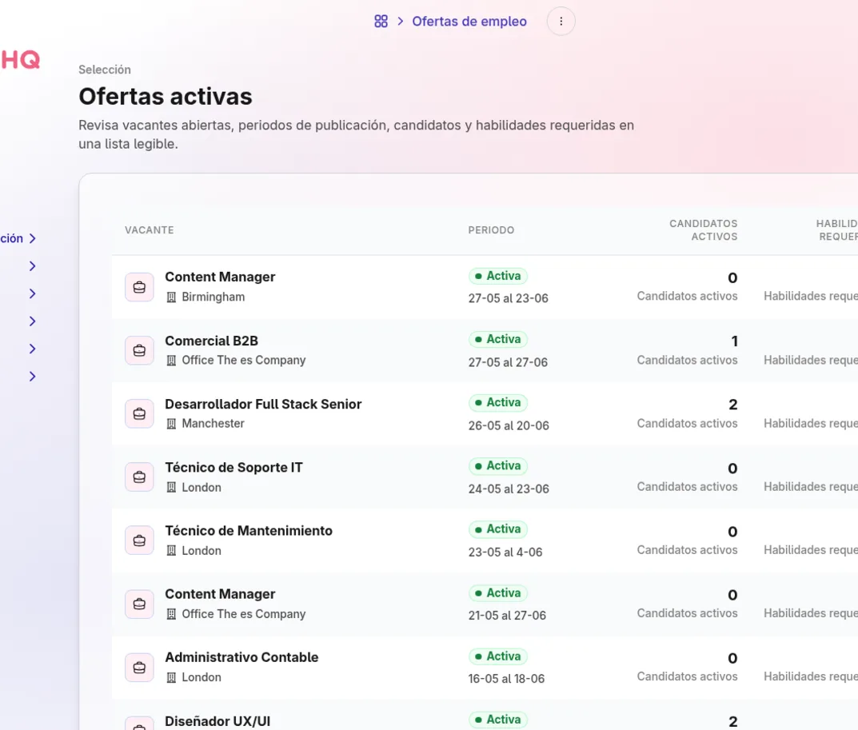Click Activa badge in Técnico de Mantenimiento row
The width and height of the screenshot is (858, 730).
click(x=498, y=529)
